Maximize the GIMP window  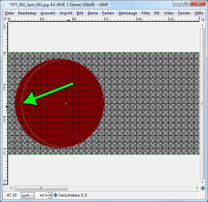click(186, 4)
